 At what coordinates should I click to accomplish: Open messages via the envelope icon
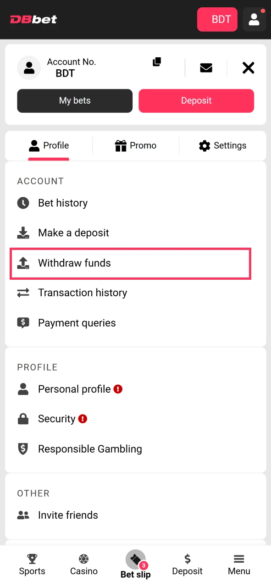pyautogui.click(x=206, y=67)
